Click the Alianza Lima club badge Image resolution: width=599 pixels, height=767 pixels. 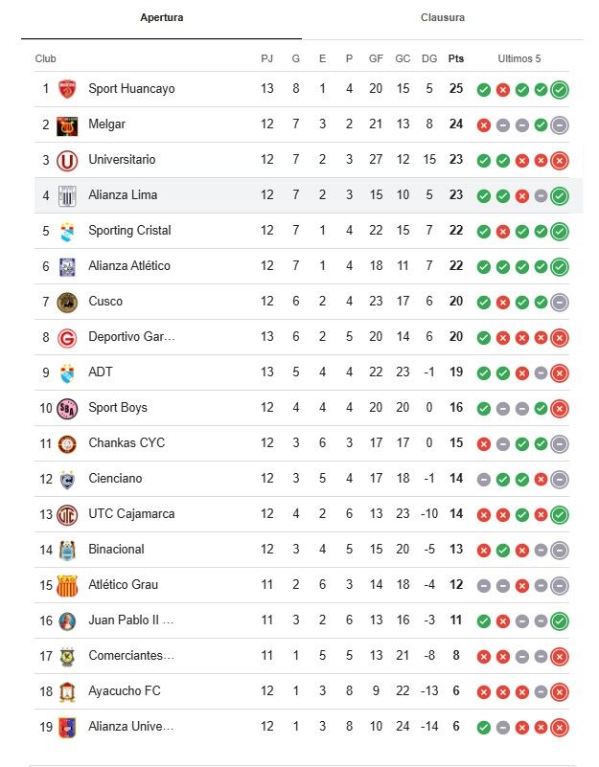(69, 195)
